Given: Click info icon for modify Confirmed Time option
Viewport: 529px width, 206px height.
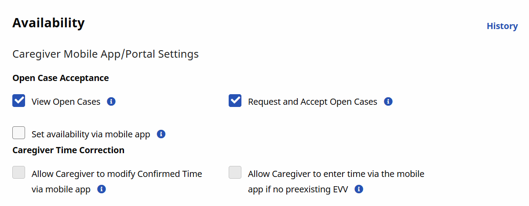Looking at the screenshot, I should (x=101, y=189).
